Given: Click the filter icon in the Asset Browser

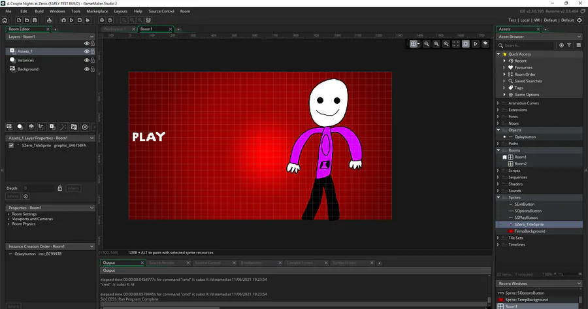Looking at the screenshot, I should (x=569, y=45).
